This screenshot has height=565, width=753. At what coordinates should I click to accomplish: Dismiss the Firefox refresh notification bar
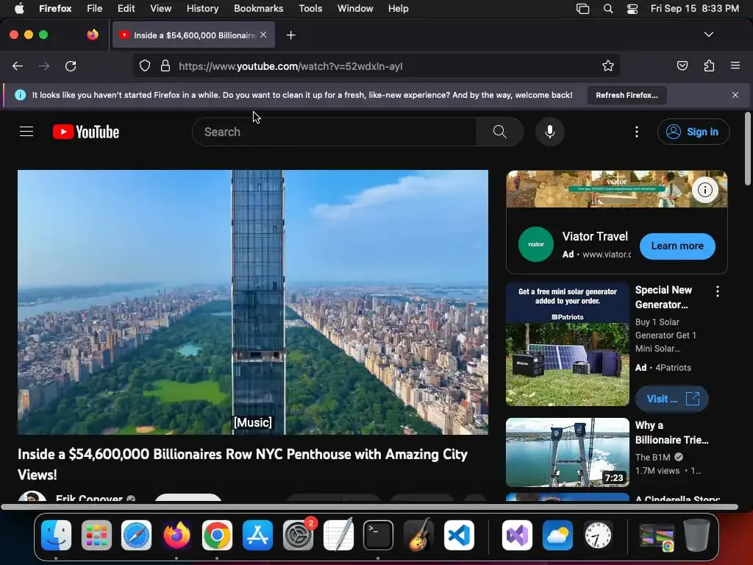[x=735, y=95]
